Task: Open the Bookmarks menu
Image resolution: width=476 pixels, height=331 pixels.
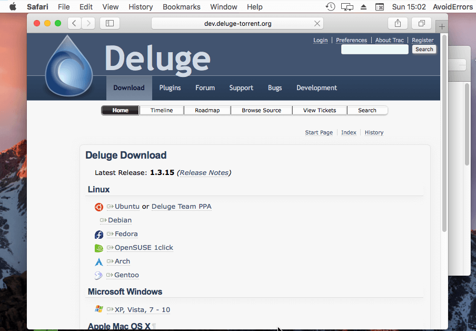Action: [181, 7]
